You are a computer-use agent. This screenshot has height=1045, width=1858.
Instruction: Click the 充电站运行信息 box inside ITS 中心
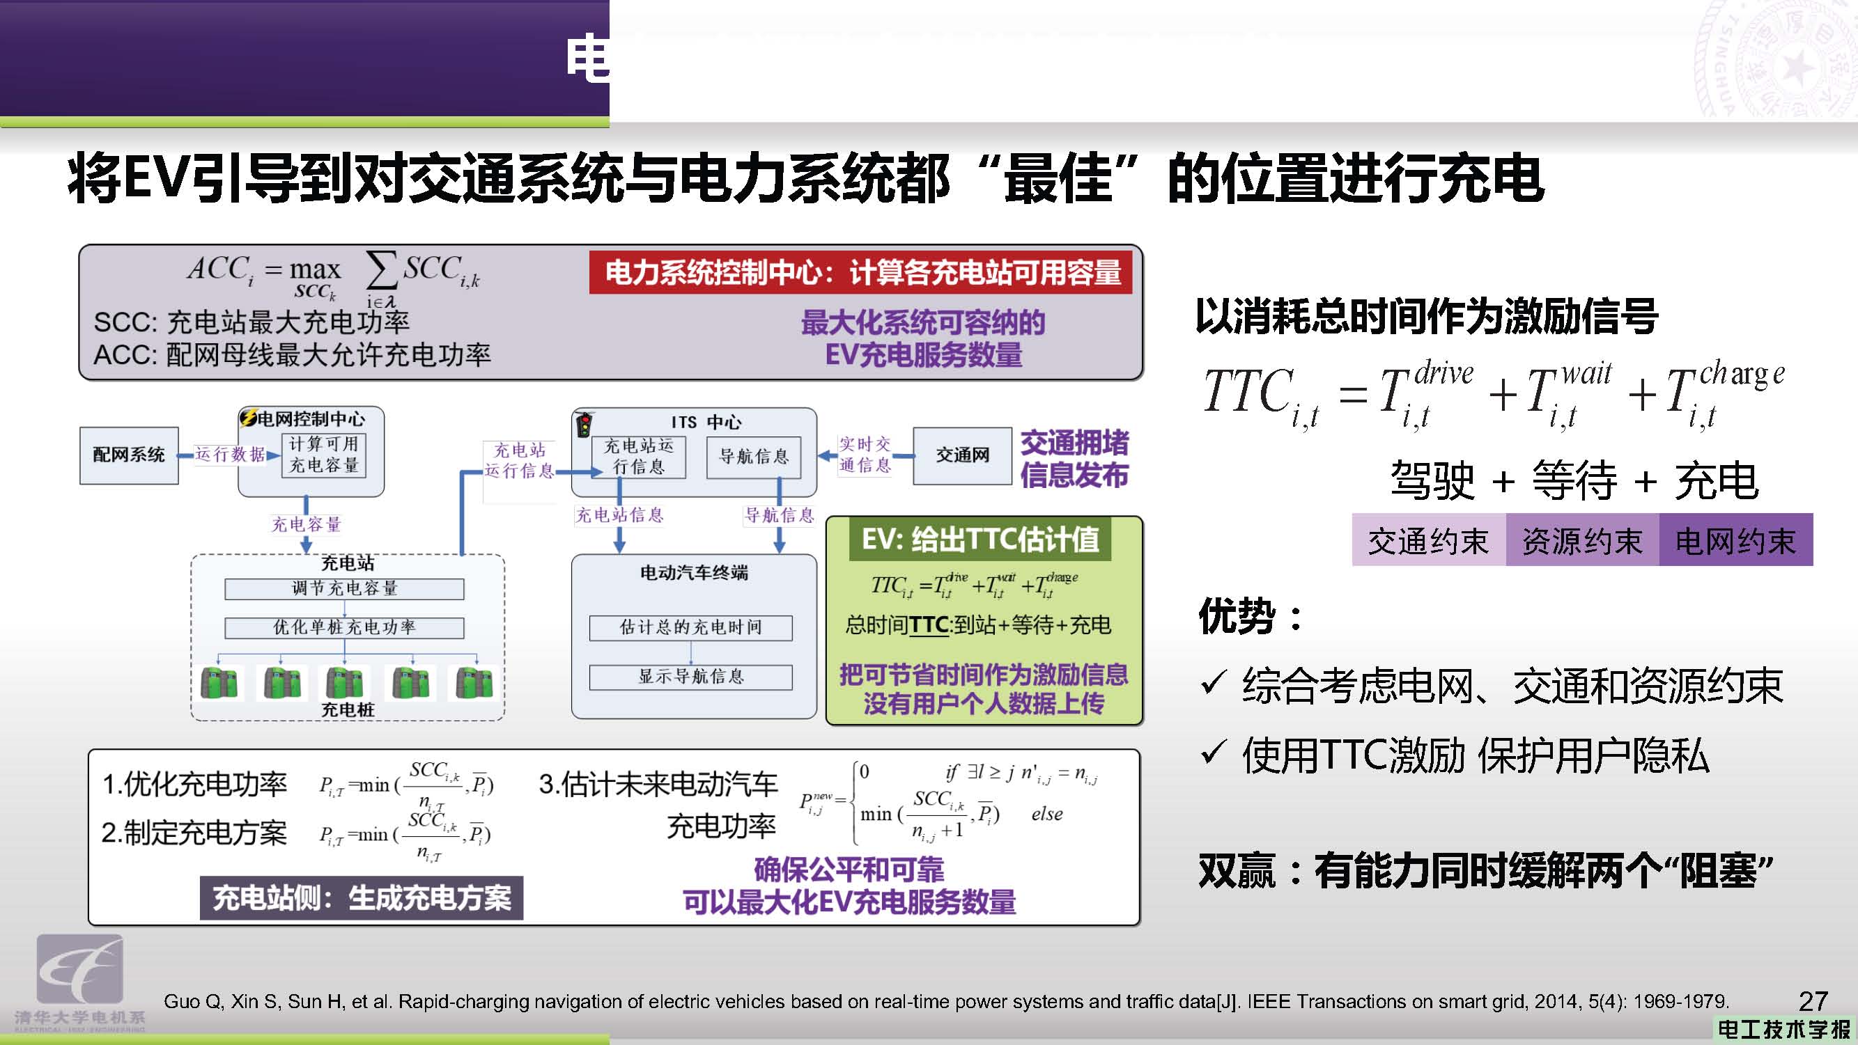point(638,456)
